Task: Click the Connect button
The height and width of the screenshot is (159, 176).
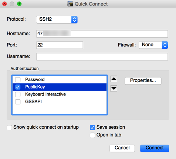Action: (x=155, y=148)
